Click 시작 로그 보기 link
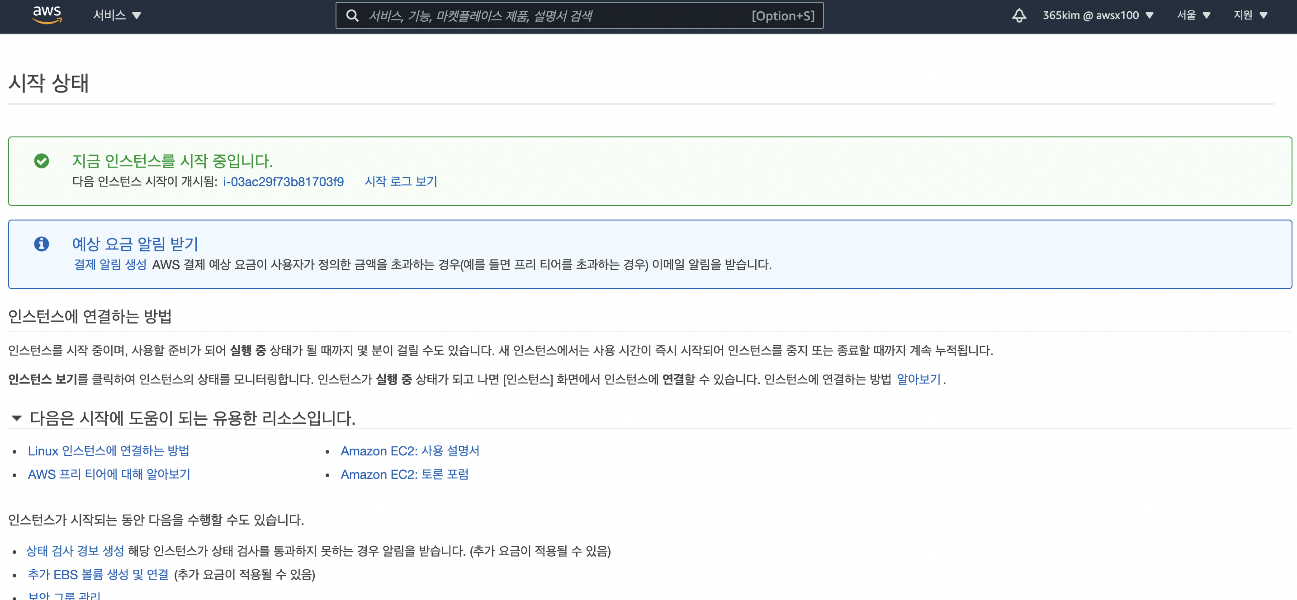The height and width of the screenshot is (600, 1297). point(401,182)
